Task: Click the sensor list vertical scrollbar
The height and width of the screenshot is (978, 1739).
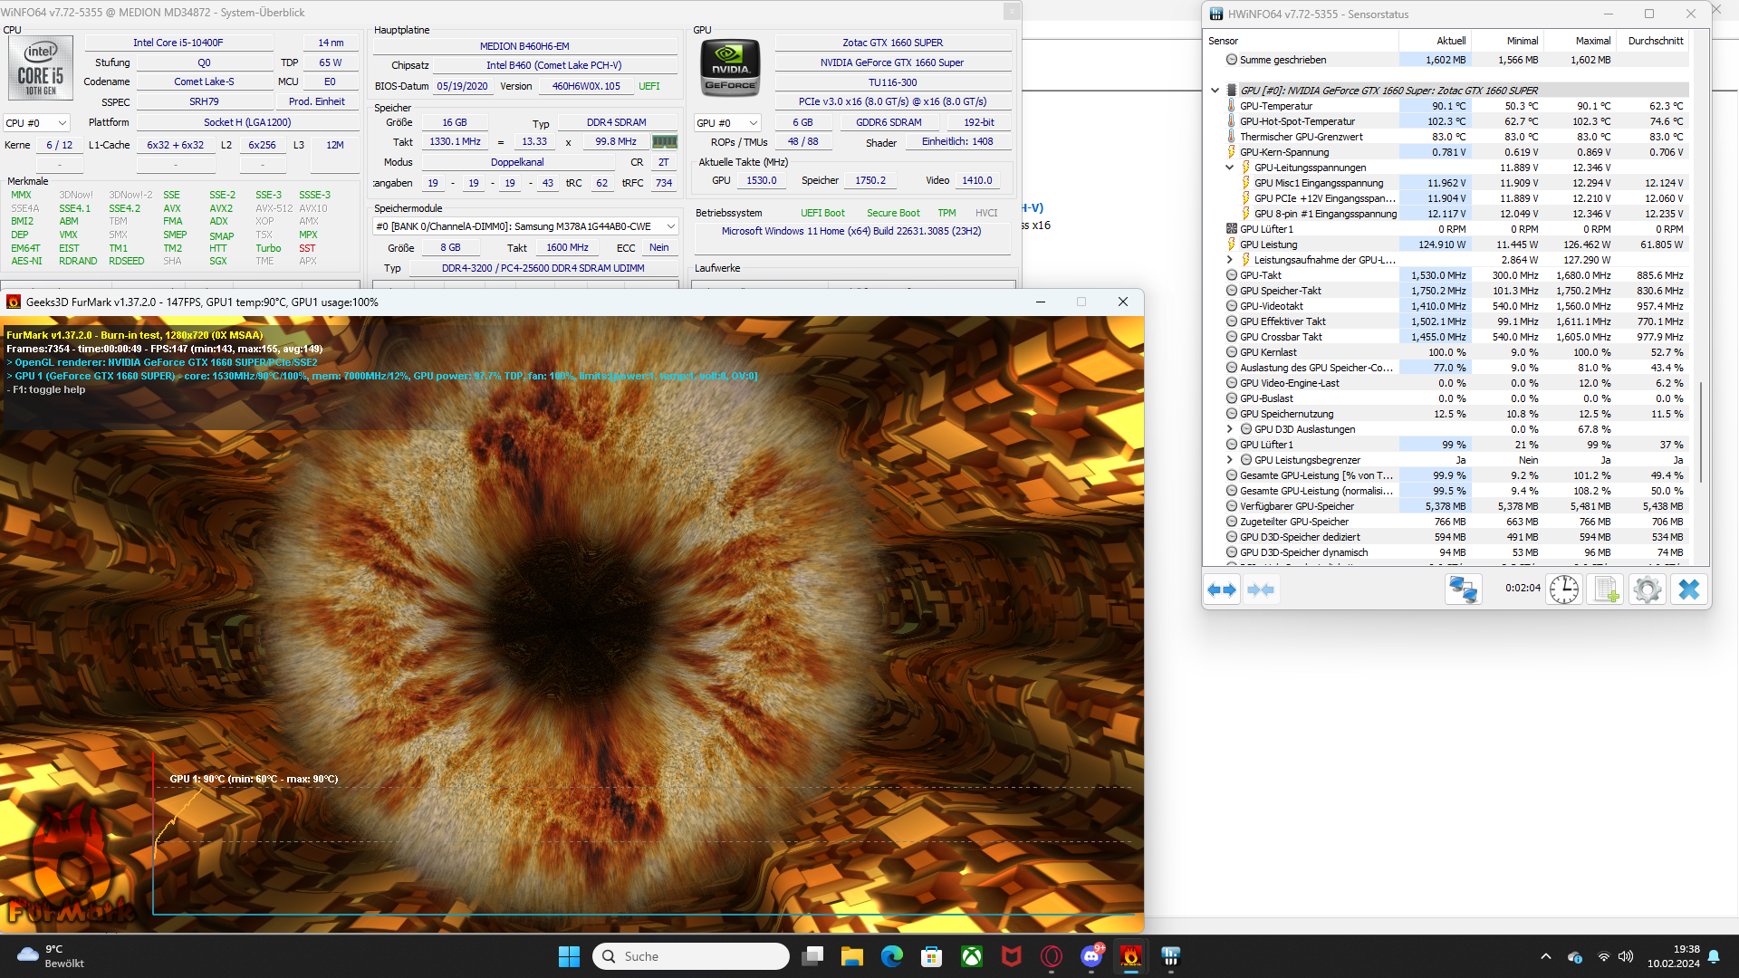Action: 1700,430
